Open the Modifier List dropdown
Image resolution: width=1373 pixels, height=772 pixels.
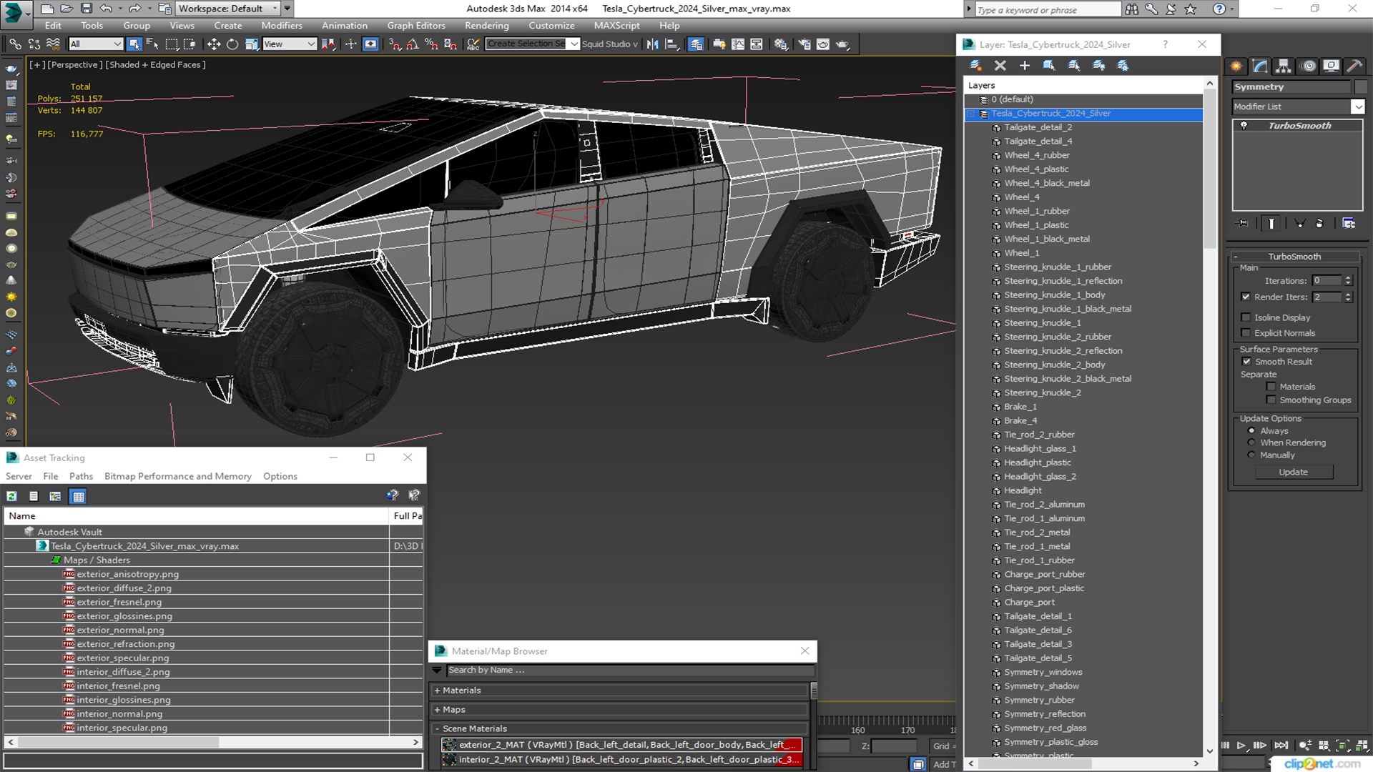(x=1357, y=107)
